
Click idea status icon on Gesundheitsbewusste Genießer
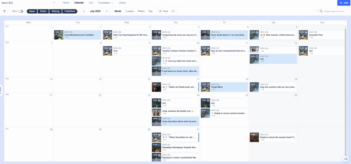tap(61, 32)
